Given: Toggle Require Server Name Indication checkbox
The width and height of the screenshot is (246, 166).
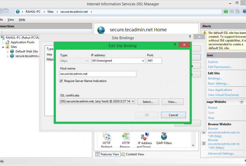Looking at the screenshot, I should (x=61, y=81).
